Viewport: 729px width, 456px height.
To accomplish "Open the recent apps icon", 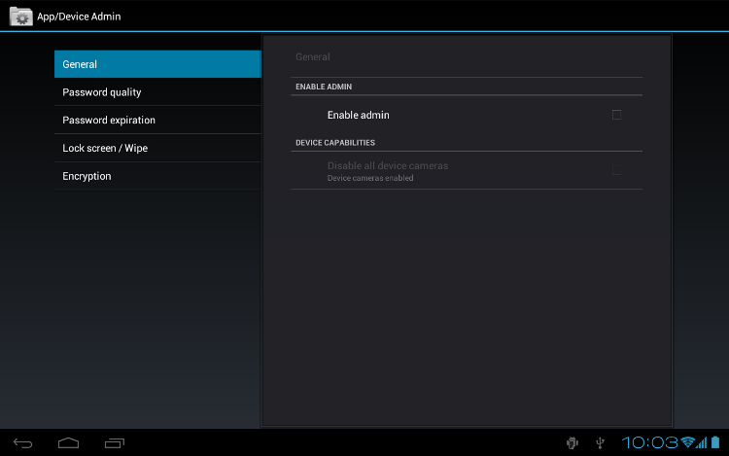I will (115, 443).
